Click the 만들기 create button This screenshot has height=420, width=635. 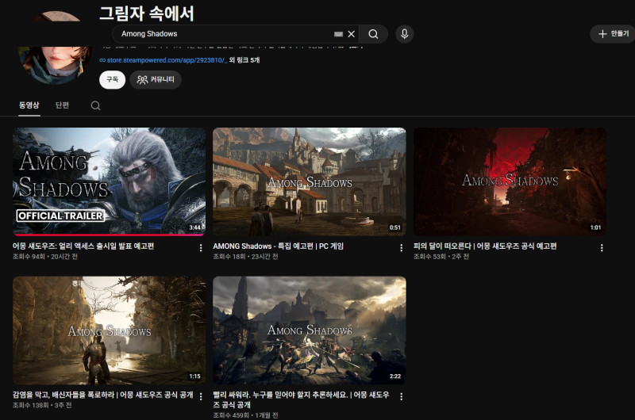[x=613, y=33]
